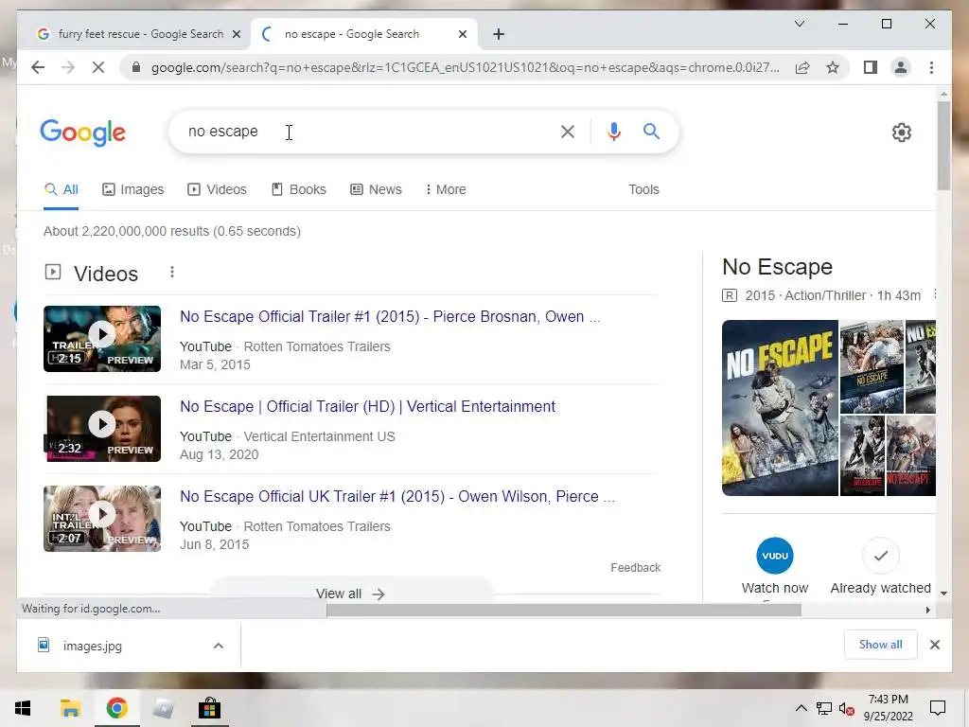Open the large No Escape movie poster
Screen dimensions: 969x727
tap(780, 408)
